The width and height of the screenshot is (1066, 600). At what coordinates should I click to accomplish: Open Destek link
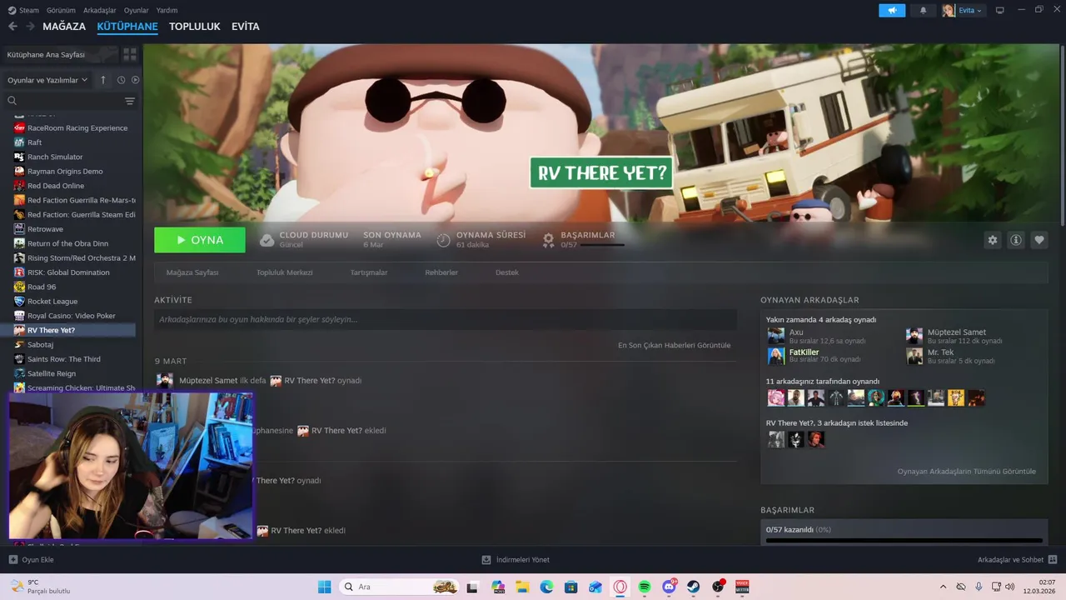(x=507, y=272)
